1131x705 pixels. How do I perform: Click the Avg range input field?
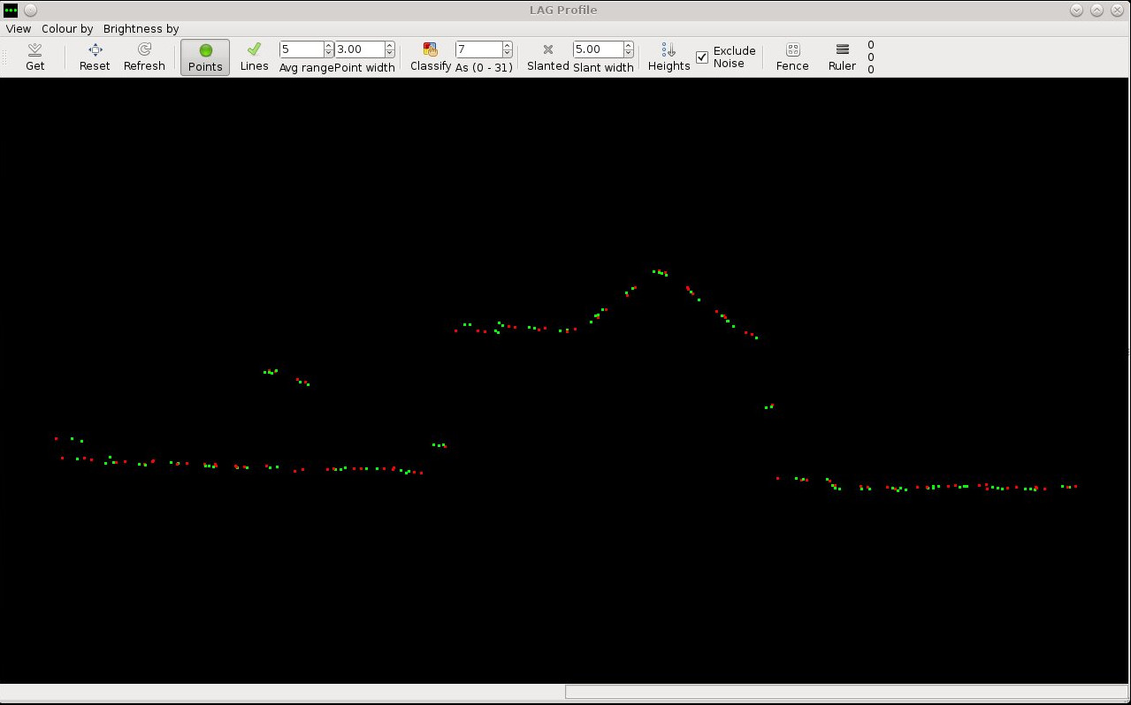[x=302, y=49]
